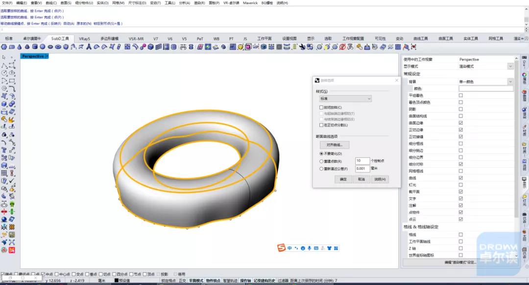
Task: Click 确定 button in loft dialog
Action: pyautogui.click(x=343, y=179)
